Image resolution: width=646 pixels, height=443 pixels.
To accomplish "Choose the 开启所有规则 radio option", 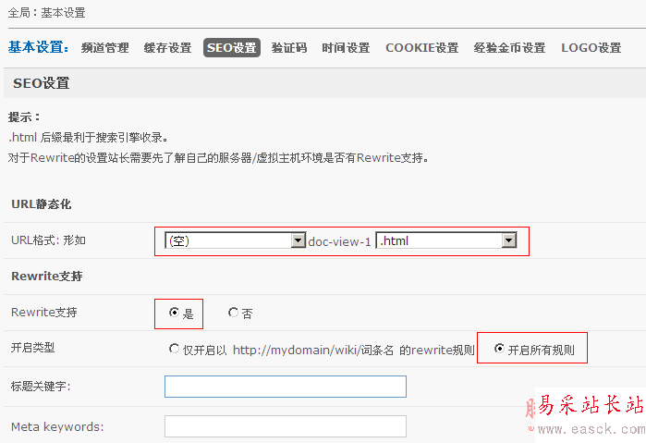I will point(499,349).
